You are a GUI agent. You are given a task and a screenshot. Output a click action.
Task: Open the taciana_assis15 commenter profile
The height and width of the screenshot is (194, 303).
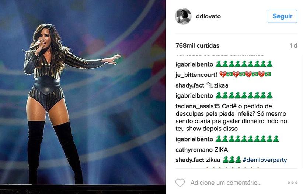pos(198,106)
